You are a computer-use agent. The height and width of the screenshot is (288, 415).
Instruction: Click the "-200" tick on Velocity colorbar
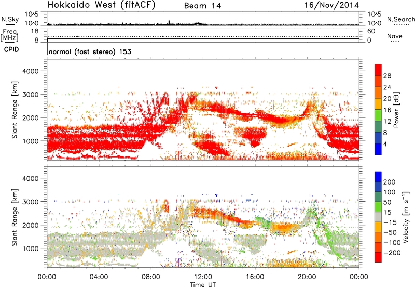point(392,253)
